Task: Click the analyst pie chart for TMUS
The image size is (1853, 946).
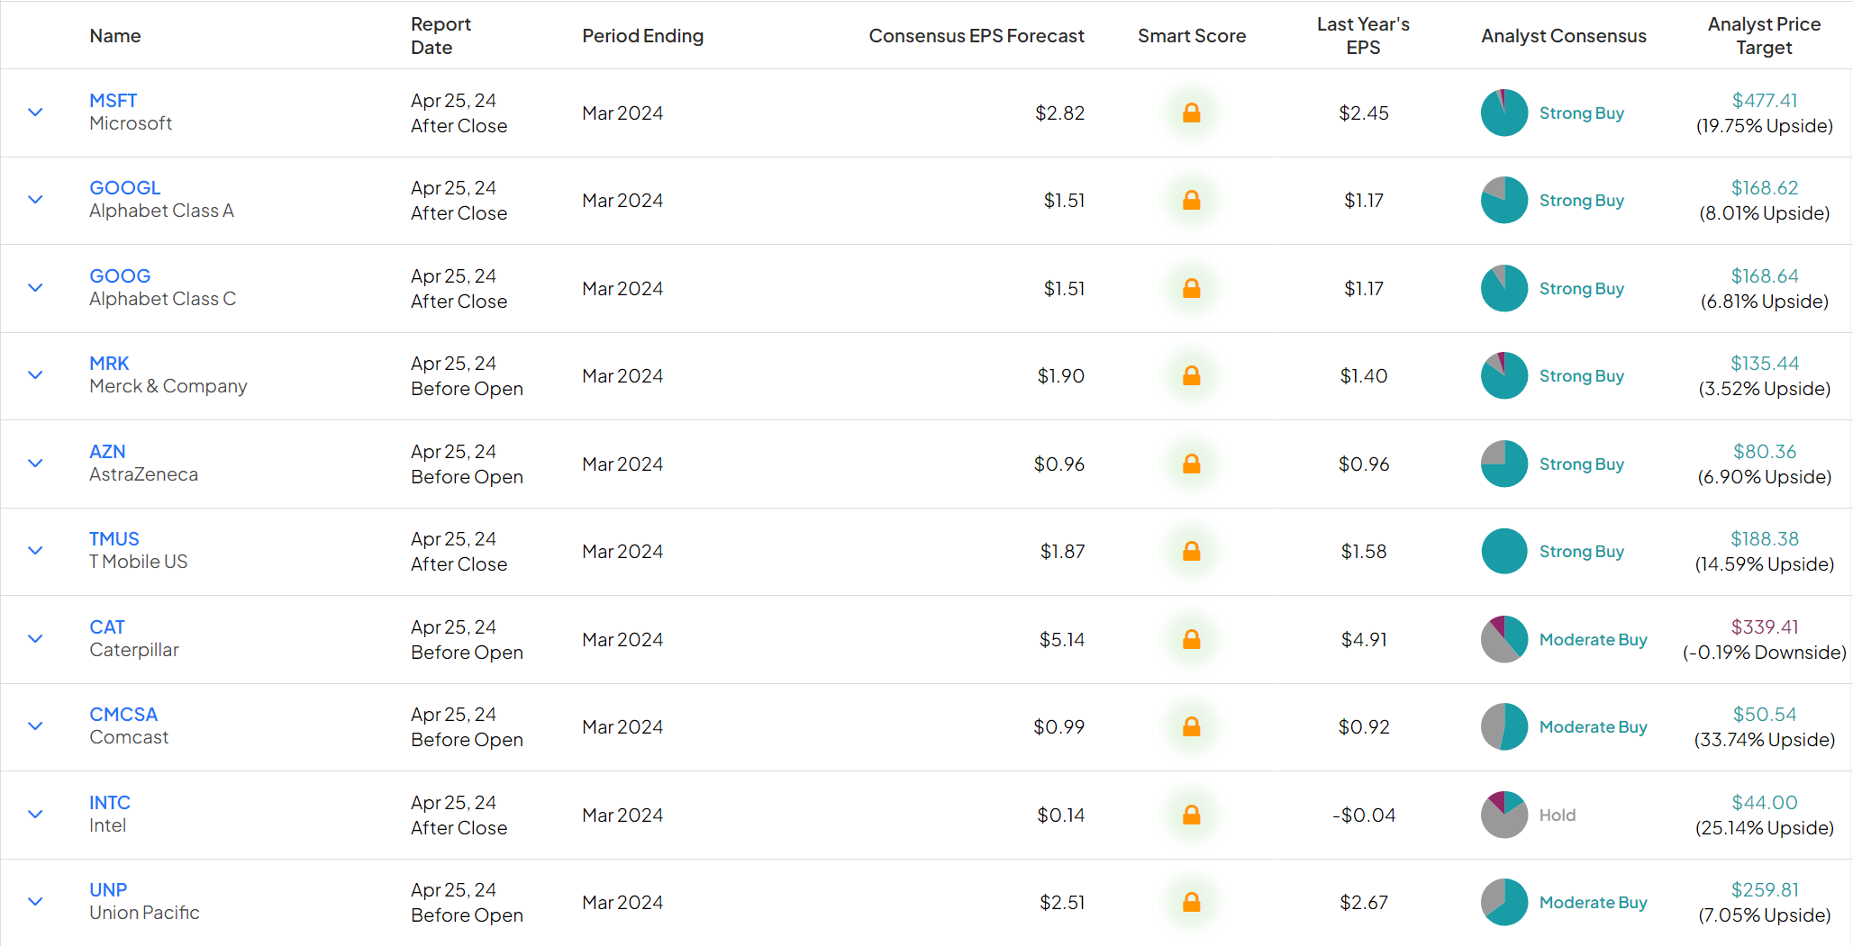Action: 1504,551
